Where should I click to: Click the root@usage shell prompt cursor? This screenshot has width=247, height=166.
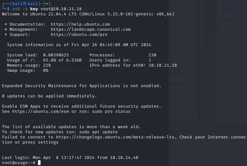[x=39, y=163]
